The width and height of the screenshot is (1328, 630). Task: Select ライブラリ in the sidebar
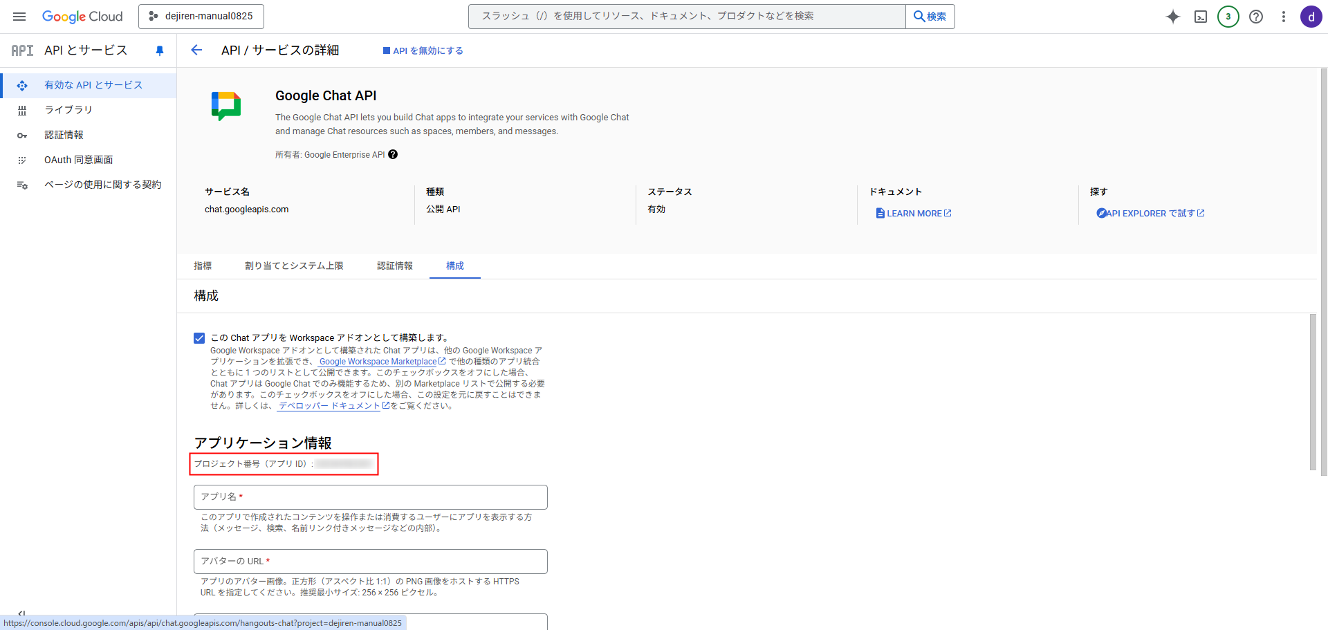(68, 110)
